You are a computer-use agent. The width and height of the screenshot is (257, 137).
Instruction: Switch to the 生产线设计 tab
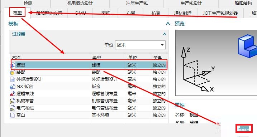(x=191, y=3)
